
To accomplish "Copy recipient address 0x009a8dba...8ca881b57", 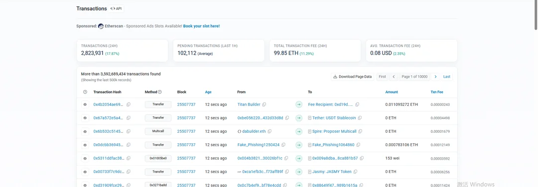I will 362,159.
